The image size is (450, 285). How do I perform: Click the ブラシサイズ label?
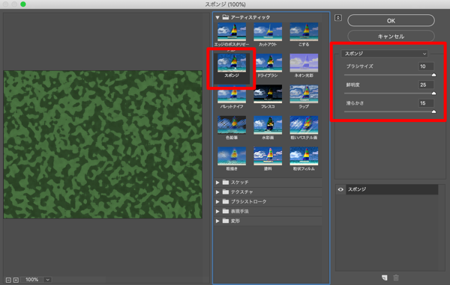pyautogui.click(x=359, y=67)
